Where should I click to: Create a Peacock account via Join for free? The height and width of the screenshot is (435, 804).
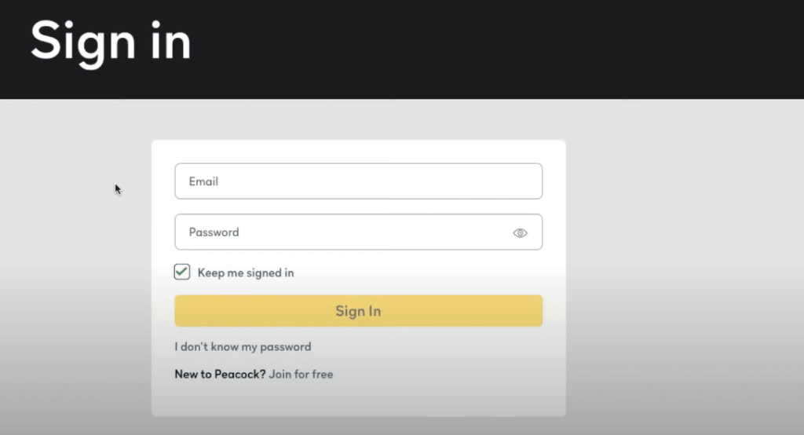pyautogui.click(x=301, y=374)
